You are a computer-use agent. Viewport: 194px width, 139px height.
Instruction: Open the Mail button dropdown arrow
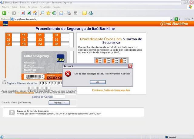pyautogui.click(x=65, y=13)
